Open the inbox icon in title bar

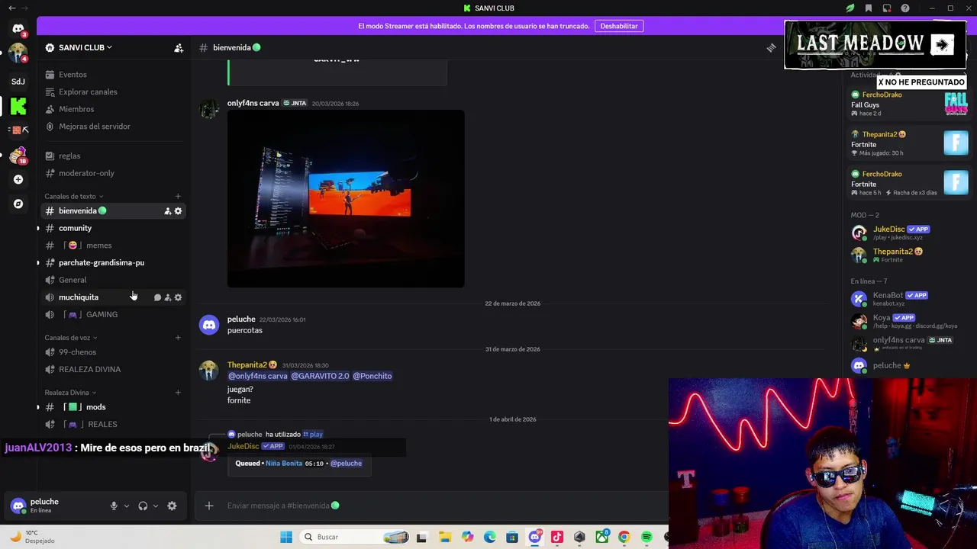[887, 8]
